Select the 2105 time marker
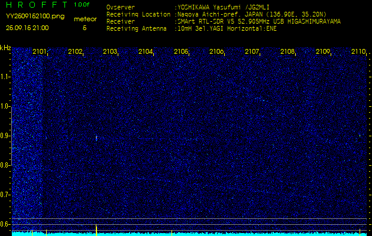This screenshot has width=372, height=236. (x=181, y=52)
